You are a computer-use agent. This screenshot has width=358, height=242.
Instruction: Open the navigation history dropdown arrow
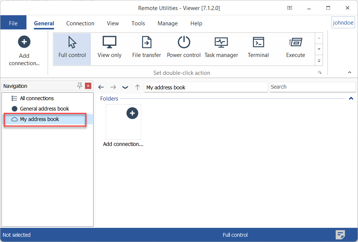tap(125, 87)
